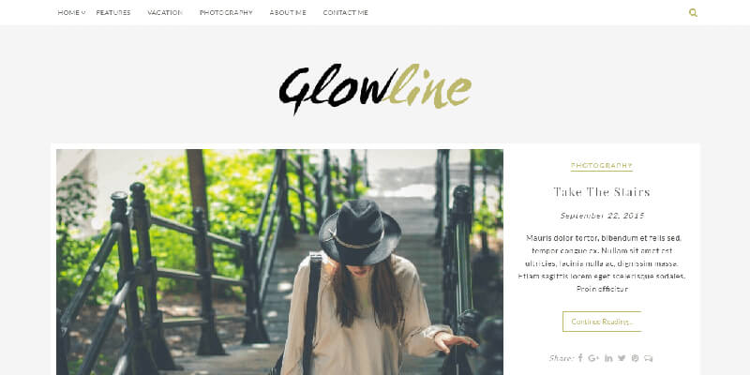Open the Take The Stairs post title
Screen dimensions: 750x375
click(x=602, y=192)
